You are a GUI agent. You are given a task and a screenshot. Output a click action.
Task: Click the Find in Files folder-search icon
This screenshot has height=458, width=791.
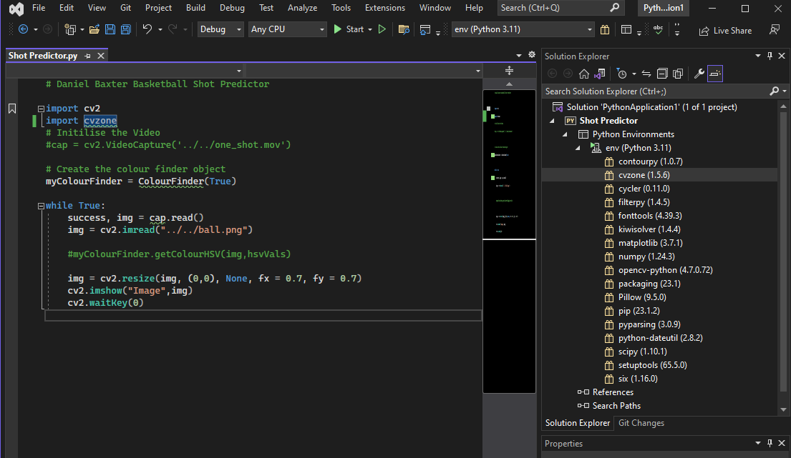tap(404, 30)
